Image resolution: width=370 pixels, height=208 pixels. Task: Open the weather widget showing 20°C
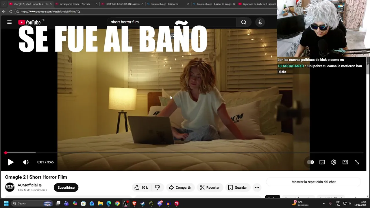click(x=300, y=203)
